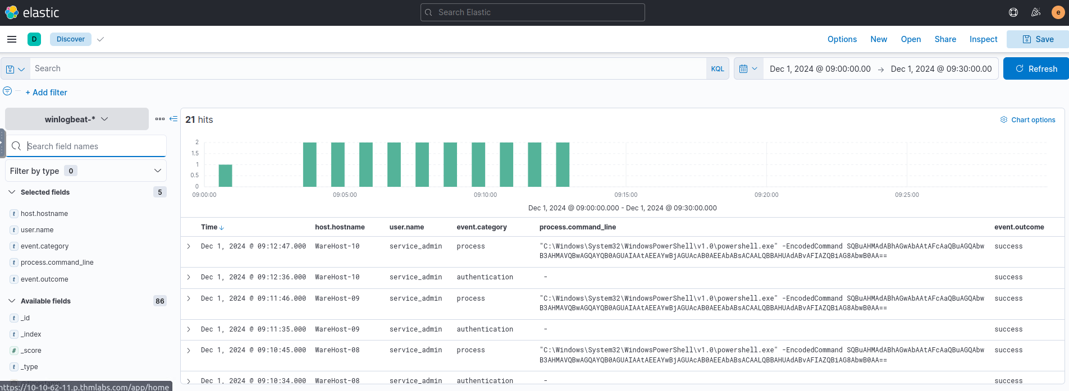The width and height of the screenshot is (1069, 391).
Task: Open the hamburger navigation menu
Action: pyautogui.click(x=12, y=39)
